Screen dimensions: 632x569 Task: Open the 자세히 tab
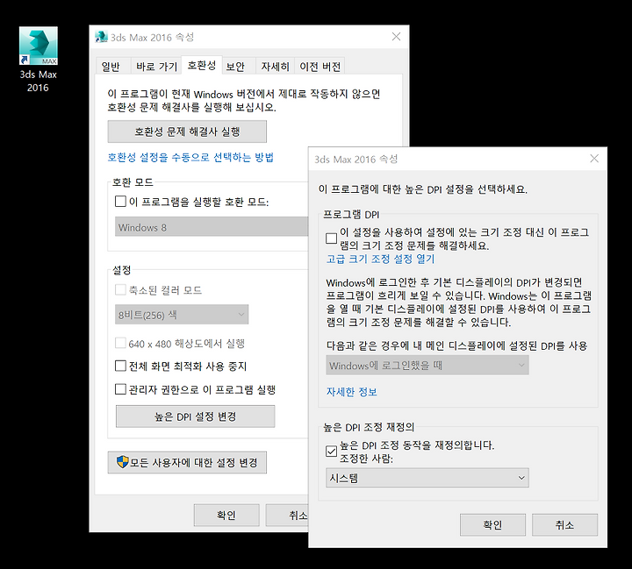coord(276,66)
